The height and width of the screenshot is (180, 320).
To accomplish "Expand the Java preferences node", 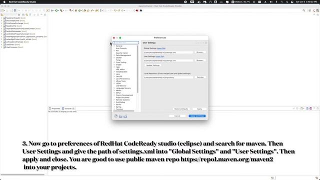I will pyautogui.click(x=114, y=74).
